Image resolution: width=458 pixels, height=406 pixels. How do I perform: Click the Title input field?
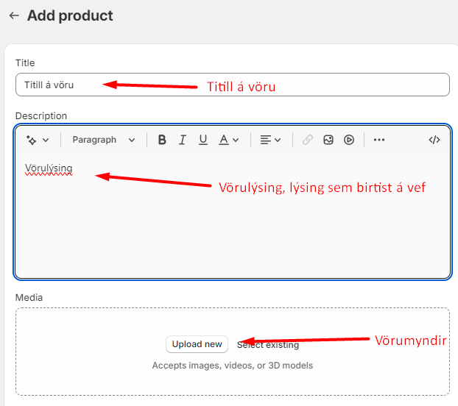tap(232, 85)
